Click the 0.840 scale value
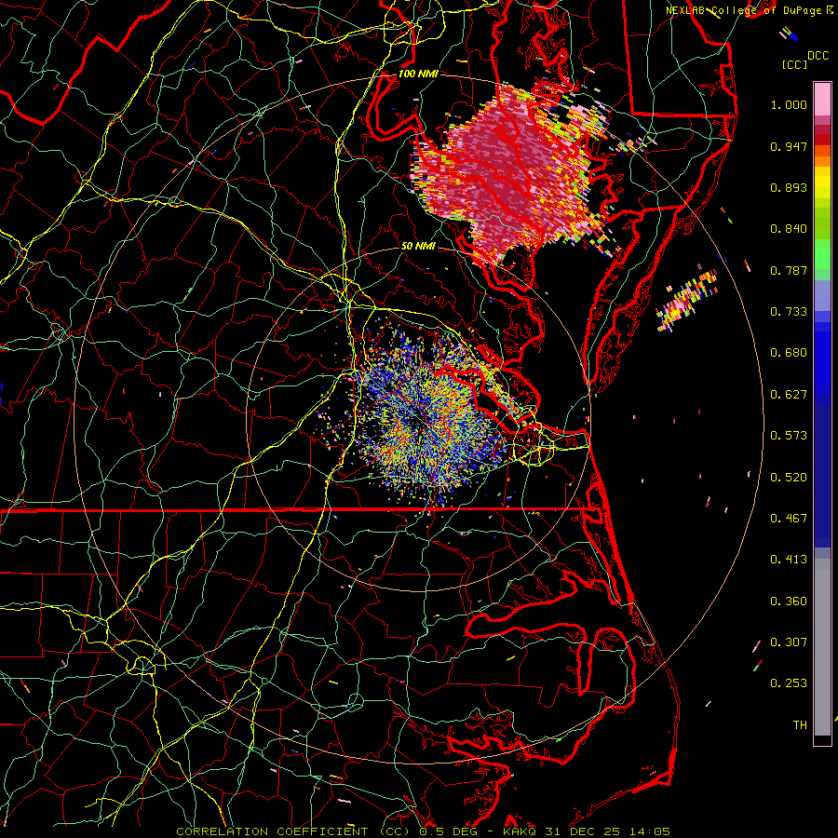 click(x=789, y=229)
